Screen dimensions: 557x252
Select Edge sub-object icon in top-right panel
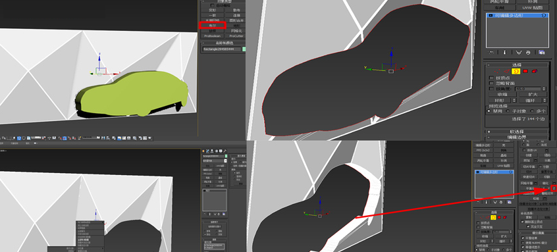[x=506, y=71]
